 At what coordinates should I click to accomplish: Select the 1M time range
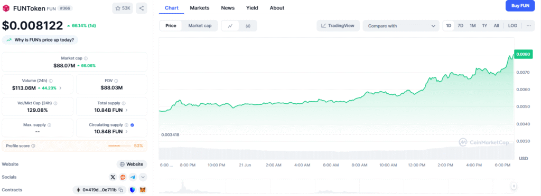[473, 26]
